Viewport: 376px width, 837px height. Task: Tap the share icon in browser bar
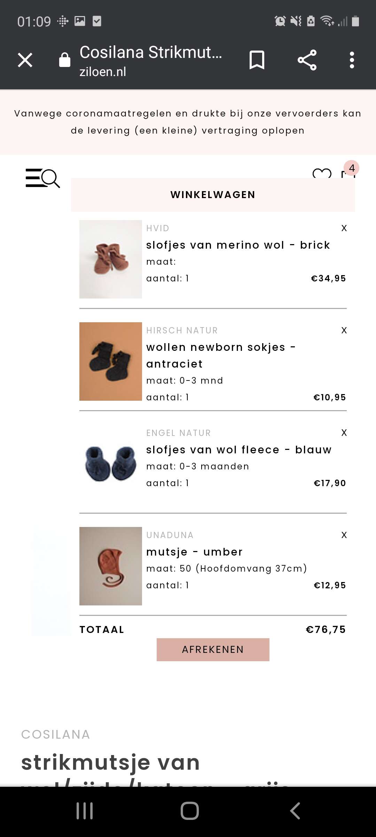pos(307,60)
